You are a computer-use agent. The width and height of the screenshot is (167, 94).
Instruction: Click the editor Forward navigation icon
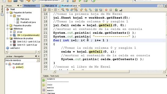55,10
